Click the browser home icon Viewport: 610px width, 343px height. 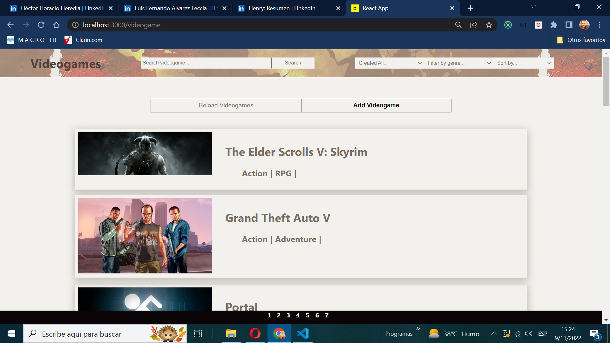56,25
